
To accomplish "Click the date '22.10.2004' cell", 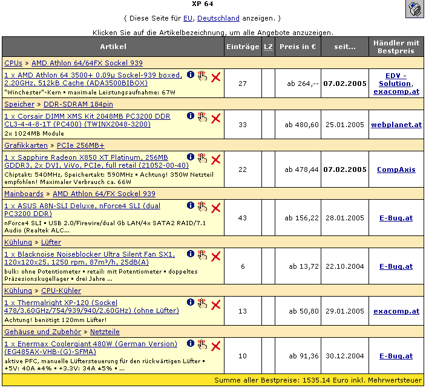I will point(345,266).
